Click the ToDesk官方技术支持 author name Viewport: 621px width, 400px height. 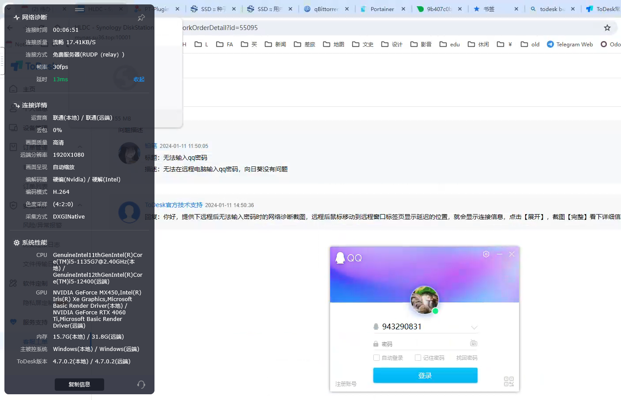click(173, 205)
